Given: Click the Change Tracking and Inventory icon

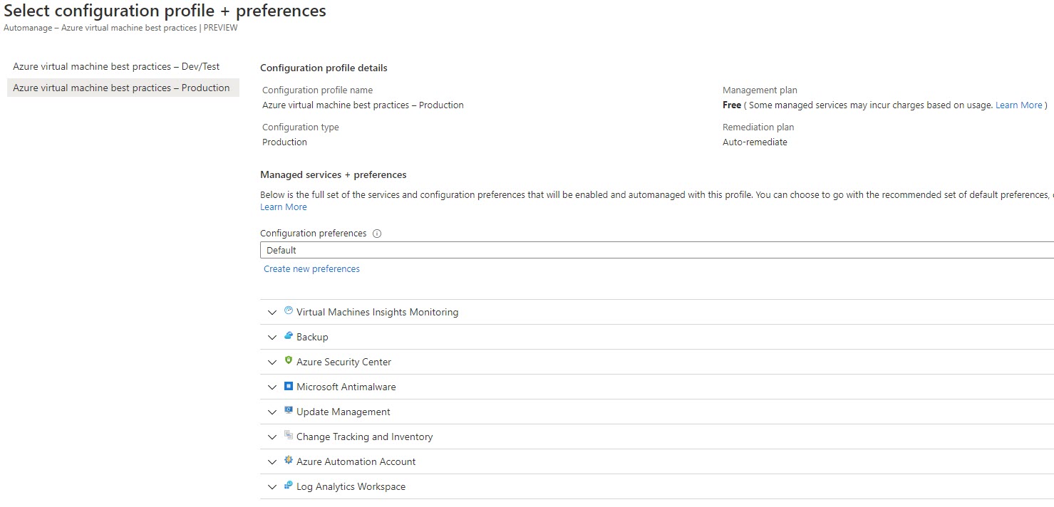Looking at the screenshot, I should (289, 435).
